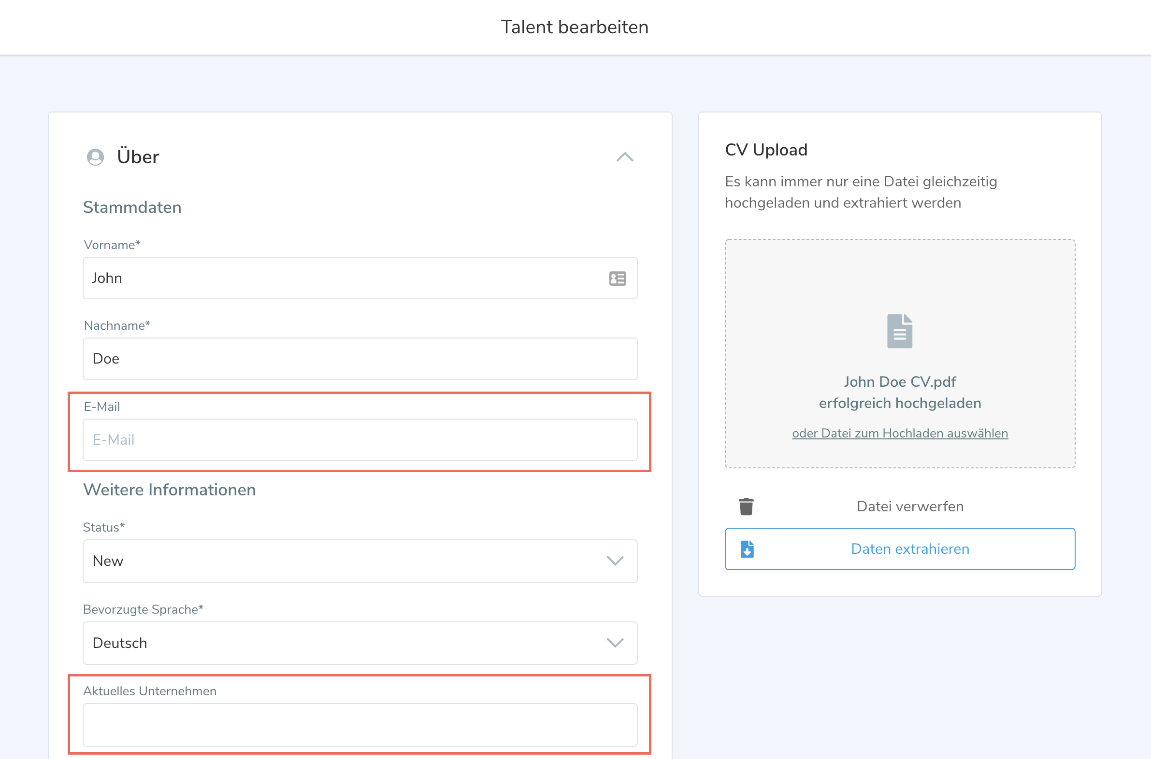This screenshot has height=759, width=1151.
Task: Open the Status dropdown showing New
Action: coord(339,561)
